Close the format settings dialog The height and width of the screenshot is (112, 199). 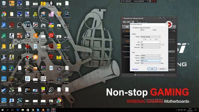[167, 24]
